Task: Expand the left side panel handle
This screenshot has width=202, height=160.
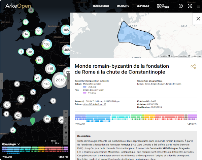Action: point(2,81)
